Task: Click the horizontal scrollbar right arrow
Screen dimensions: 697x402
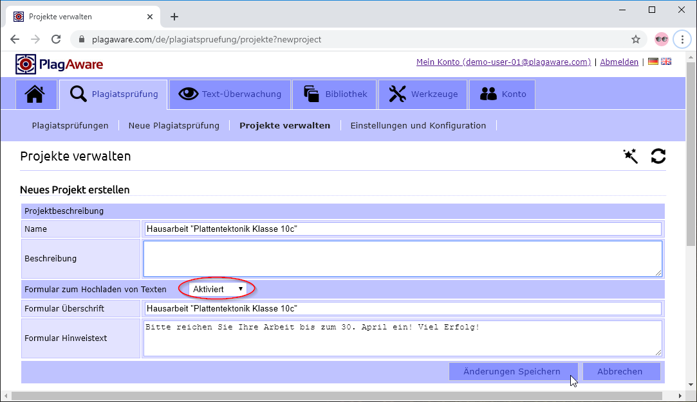Action: [x=680, y=396]
